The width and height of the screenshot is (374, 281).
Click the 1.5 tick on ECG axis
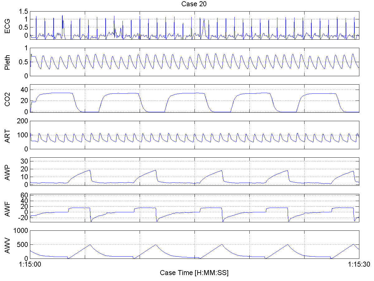click(x=24, y=12)
